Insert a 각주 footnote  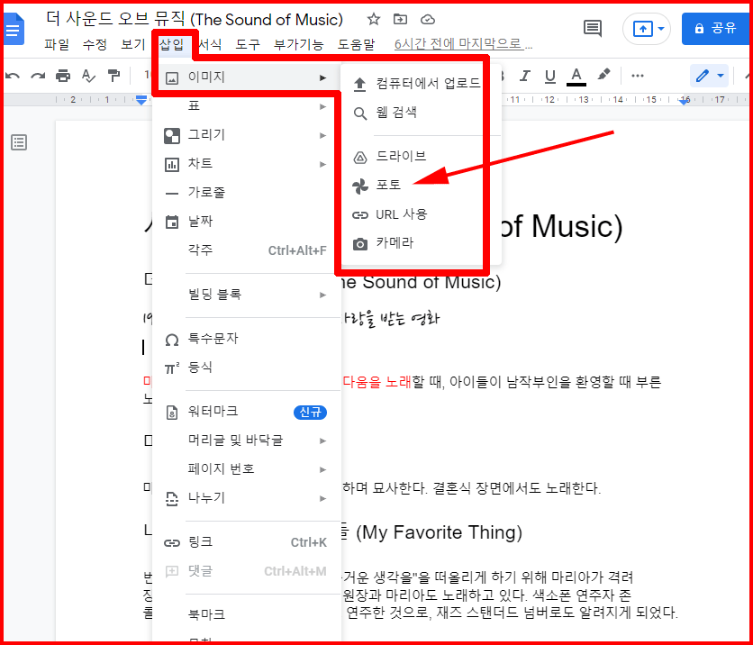pyautogui.click(x=247, y=250)
